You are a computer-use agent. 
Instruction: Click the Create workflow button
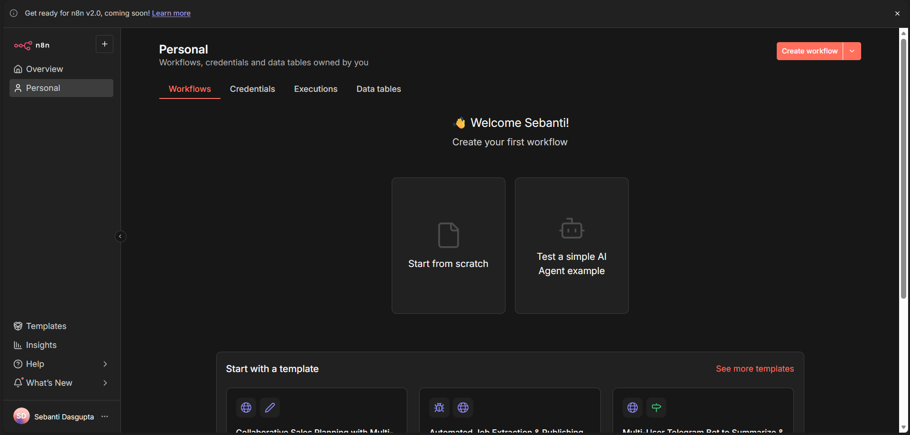(x=809, y=51)
